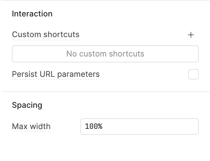
Task: Click the 100% value in Max width
Action: pos(94,126)
